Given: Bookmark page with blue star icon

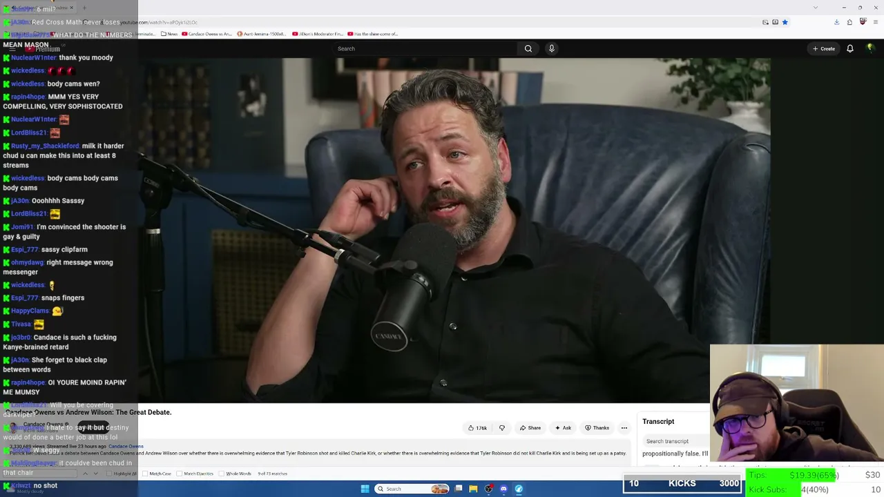Looking at the screenshot, I should 785,22.
